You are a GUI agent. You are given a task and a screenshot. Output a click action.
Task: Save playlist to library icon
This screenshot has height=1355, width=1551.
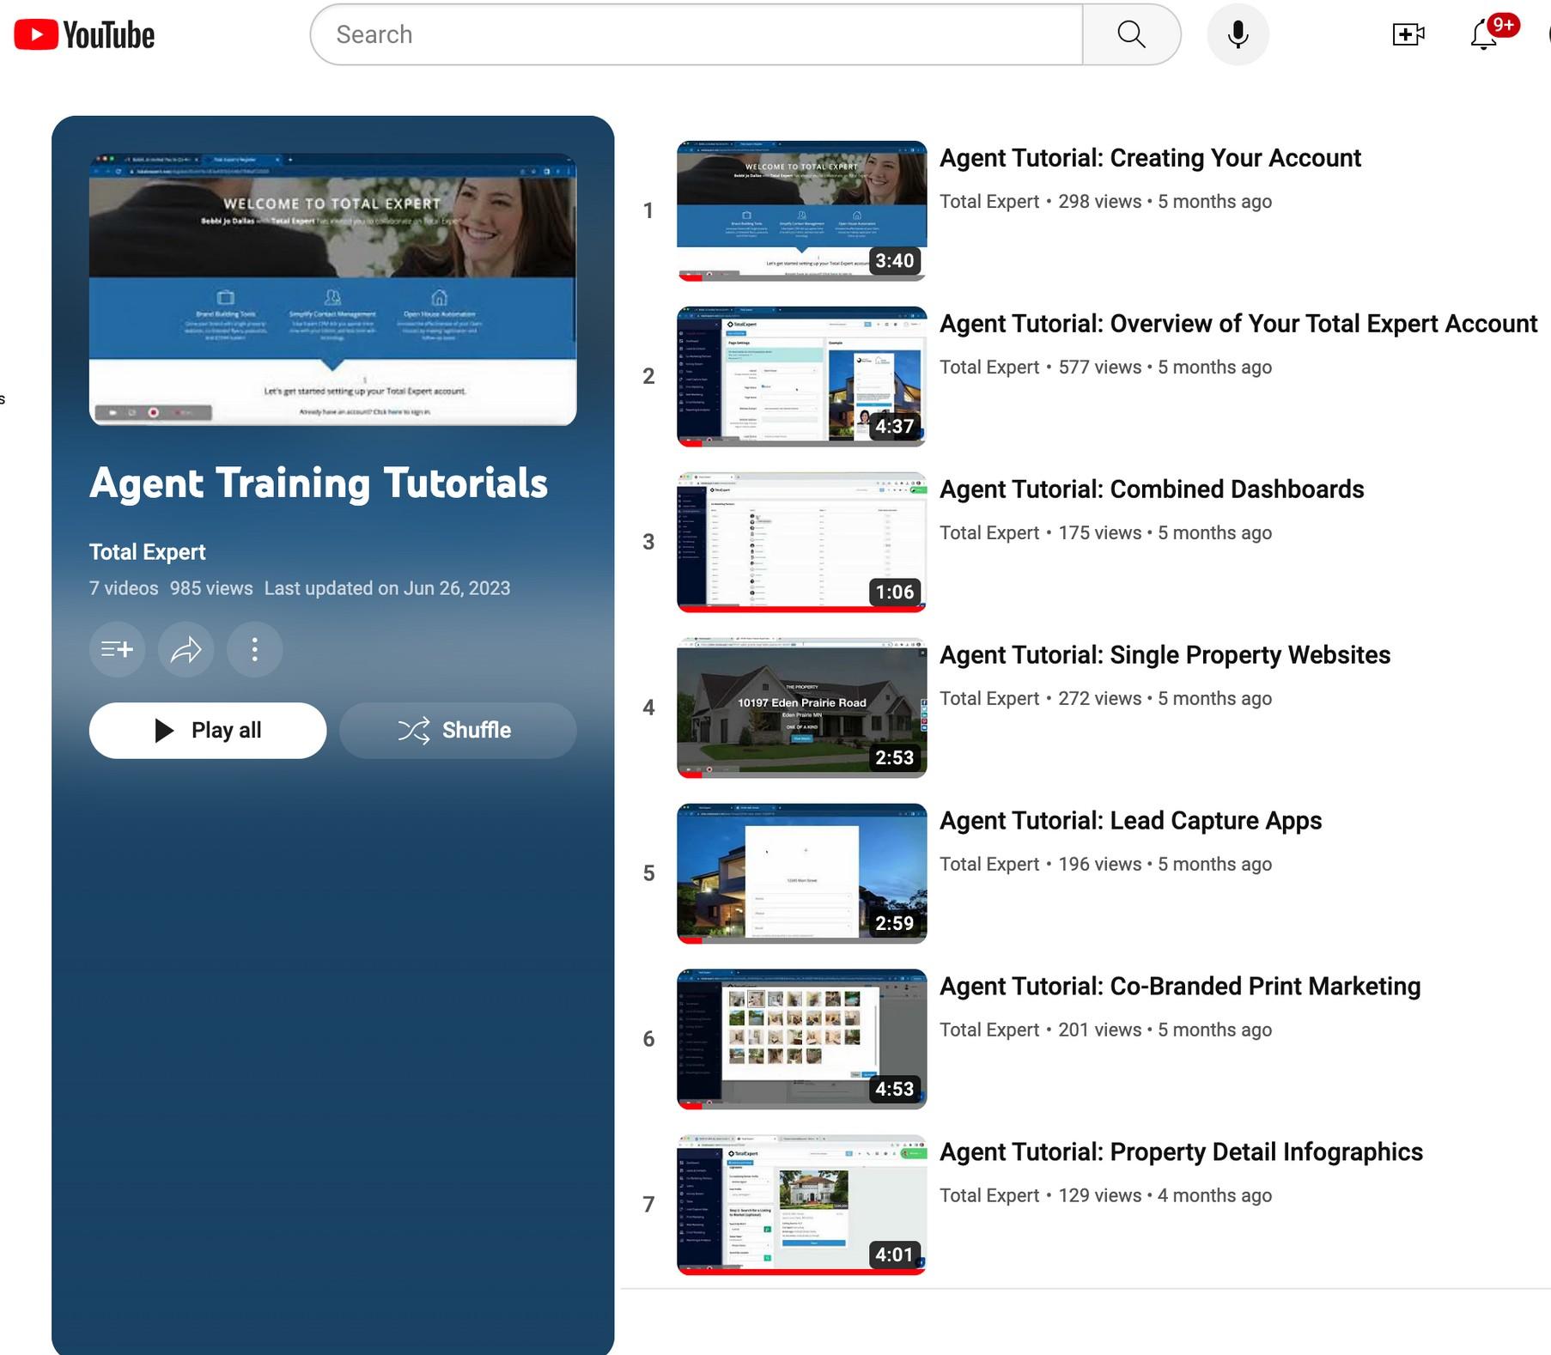[117, 649]
